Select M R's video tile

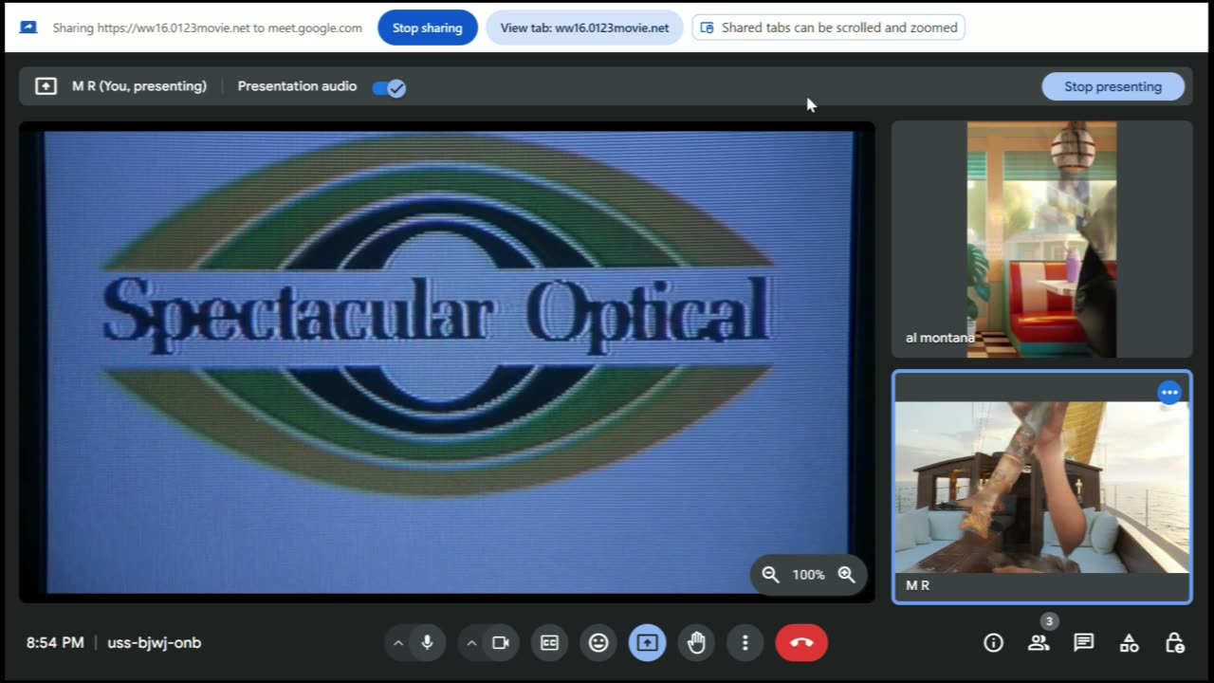(1041, 487)
